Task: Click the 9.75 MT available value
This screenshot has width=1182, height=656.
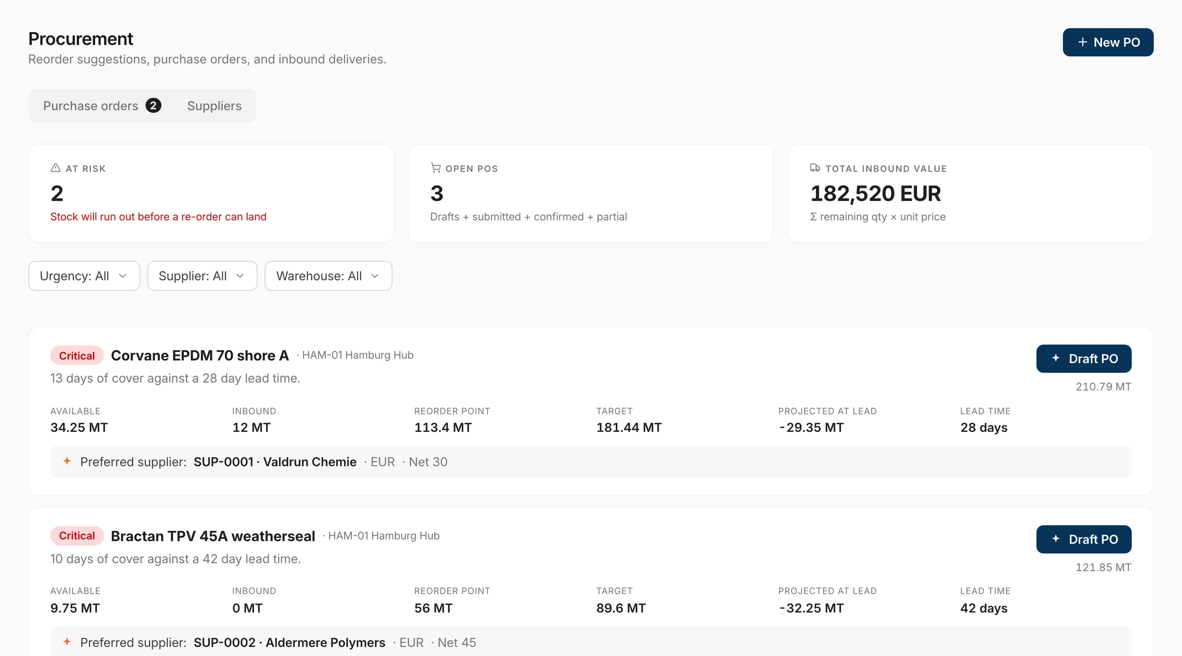Action: click(75, 608)
